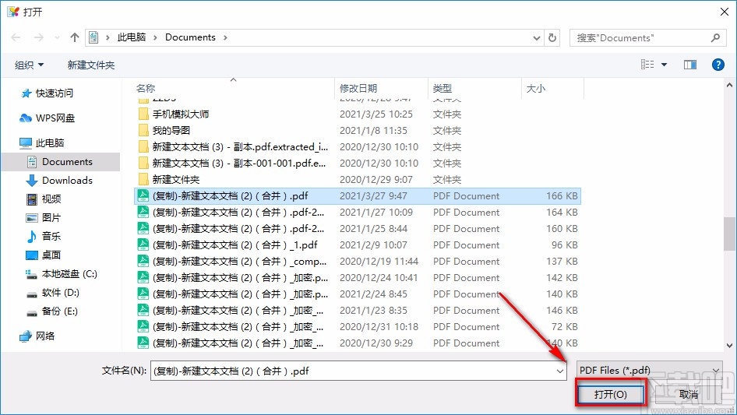Screen dimensions: 737x415
Task: Go up one folder level
Action: coord(74,37)
